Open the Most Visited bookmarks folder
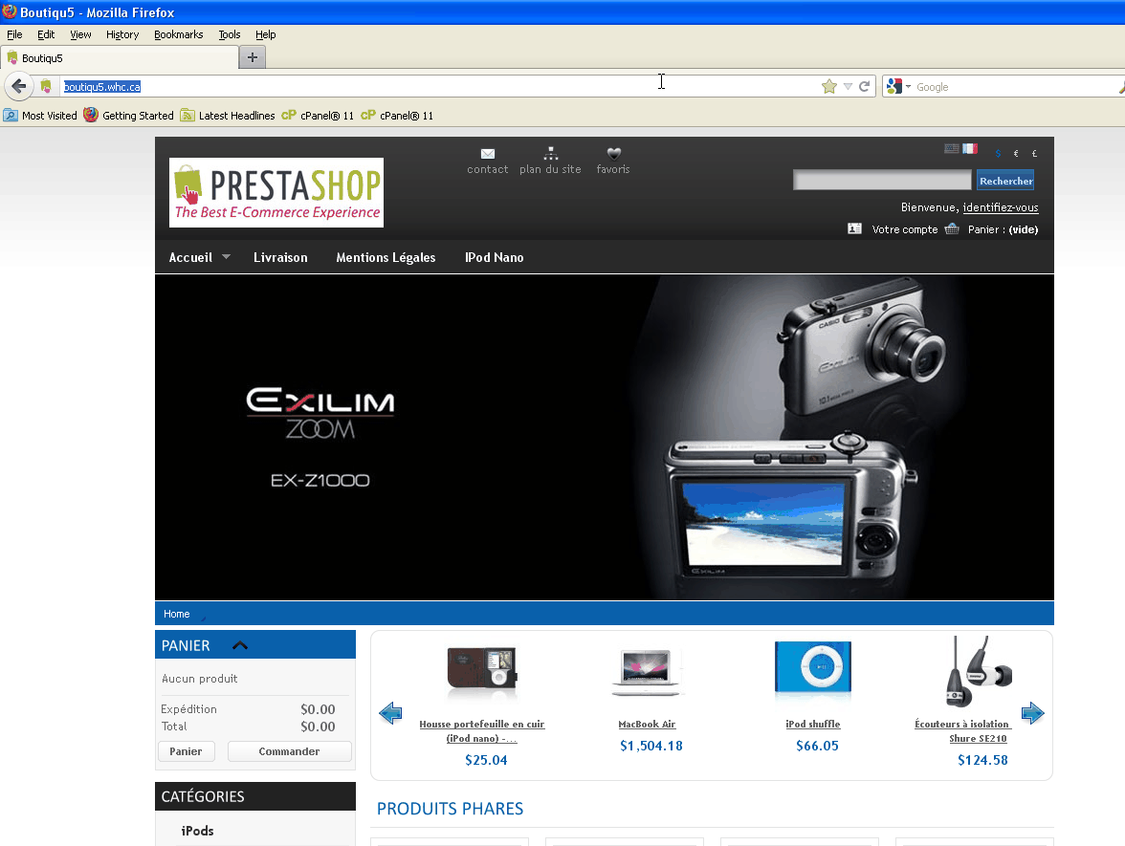 (40, 116)
